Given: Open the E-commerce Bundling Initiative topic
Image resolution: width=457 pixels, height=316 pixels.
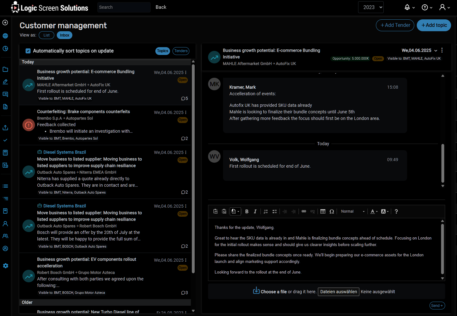Looking at the screenshot, I should coord(105,85).
